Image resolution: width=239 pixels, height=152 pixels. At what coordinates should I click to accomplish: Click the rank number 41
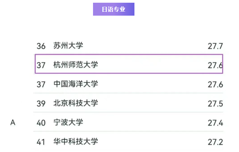tap(41, 142)
